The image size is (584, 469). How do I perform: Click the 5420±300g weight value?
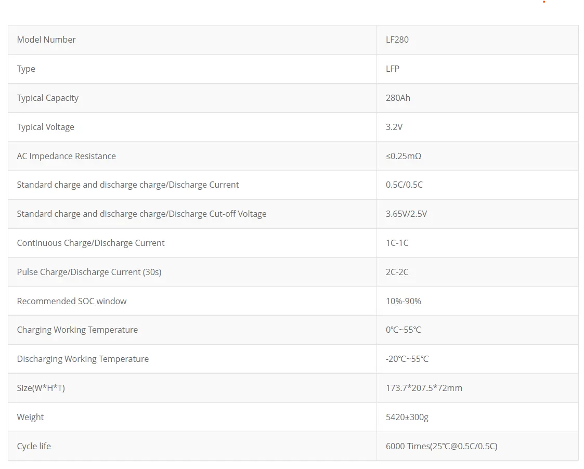point(407,417)
